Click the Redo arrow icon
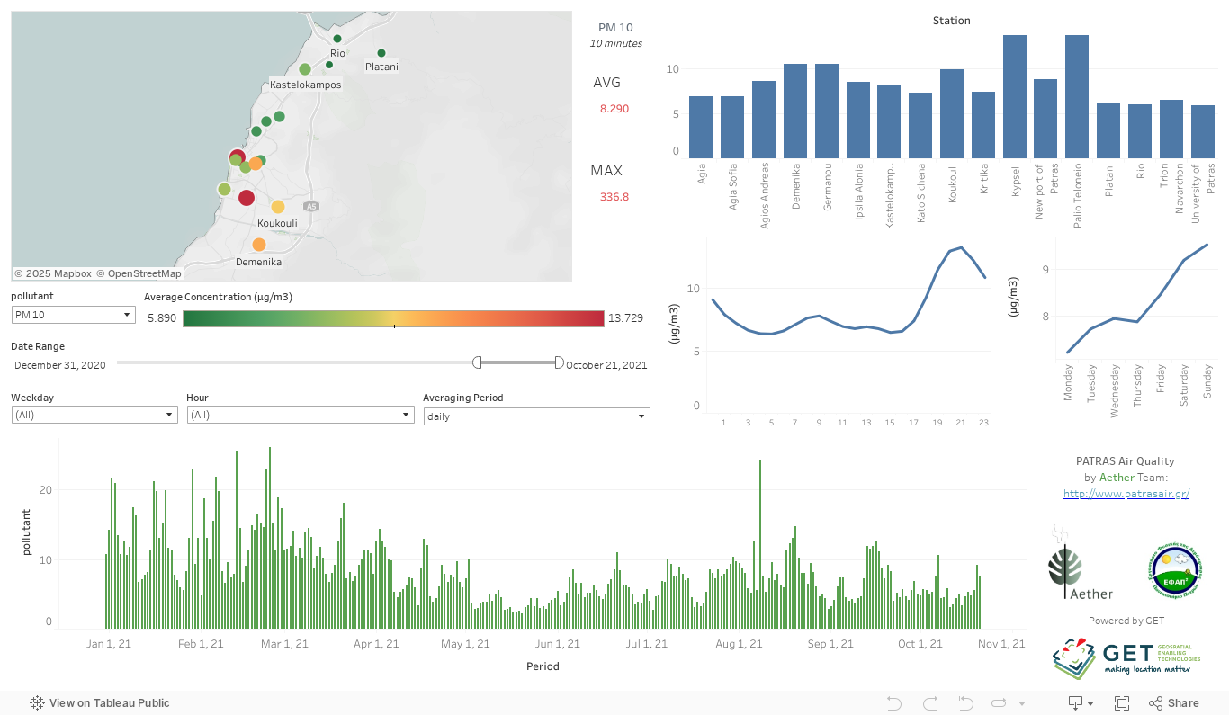The height and width of the screenshot is (715, 1229). (x=930, y=703)
